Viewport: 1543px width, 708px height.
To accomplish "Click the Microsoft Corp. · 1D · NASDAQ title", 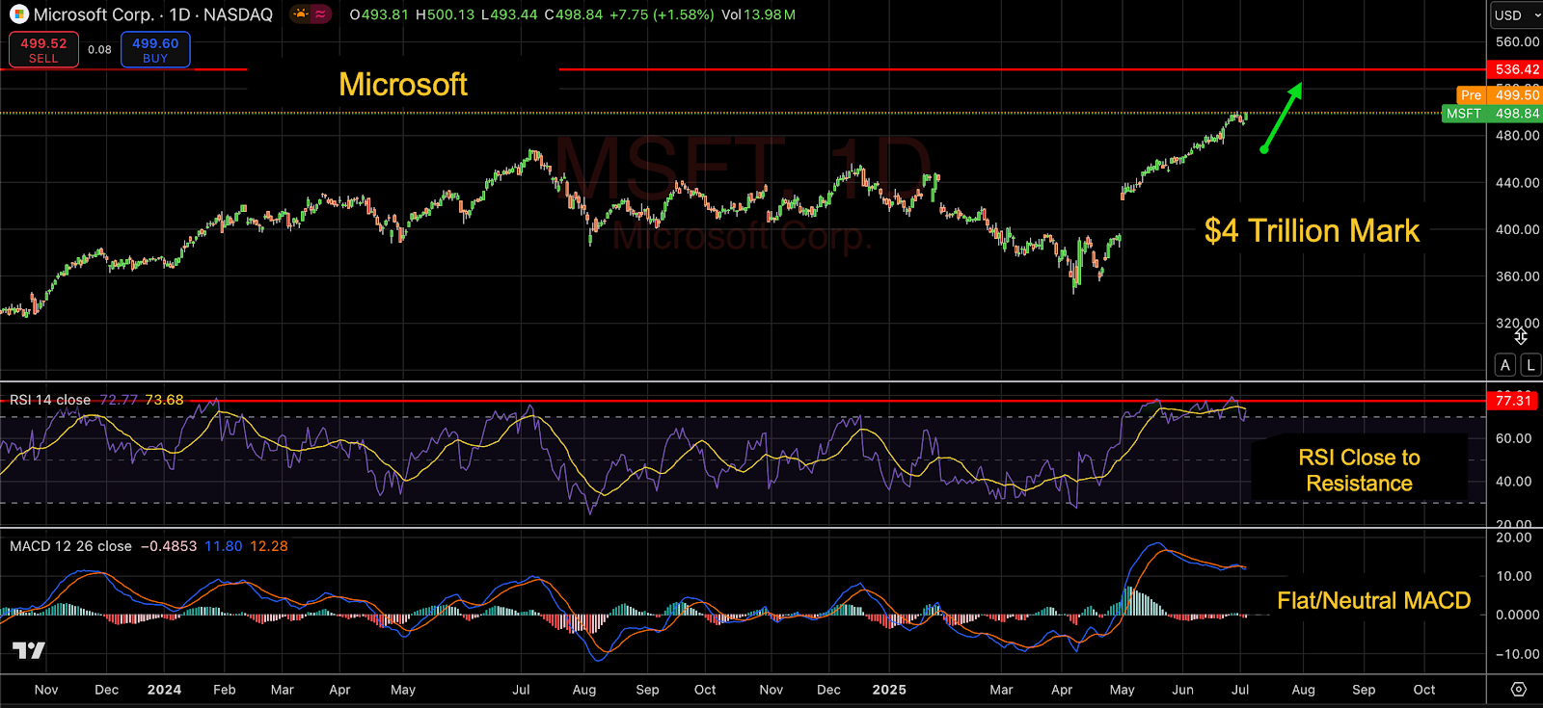I will pos(153,14).
